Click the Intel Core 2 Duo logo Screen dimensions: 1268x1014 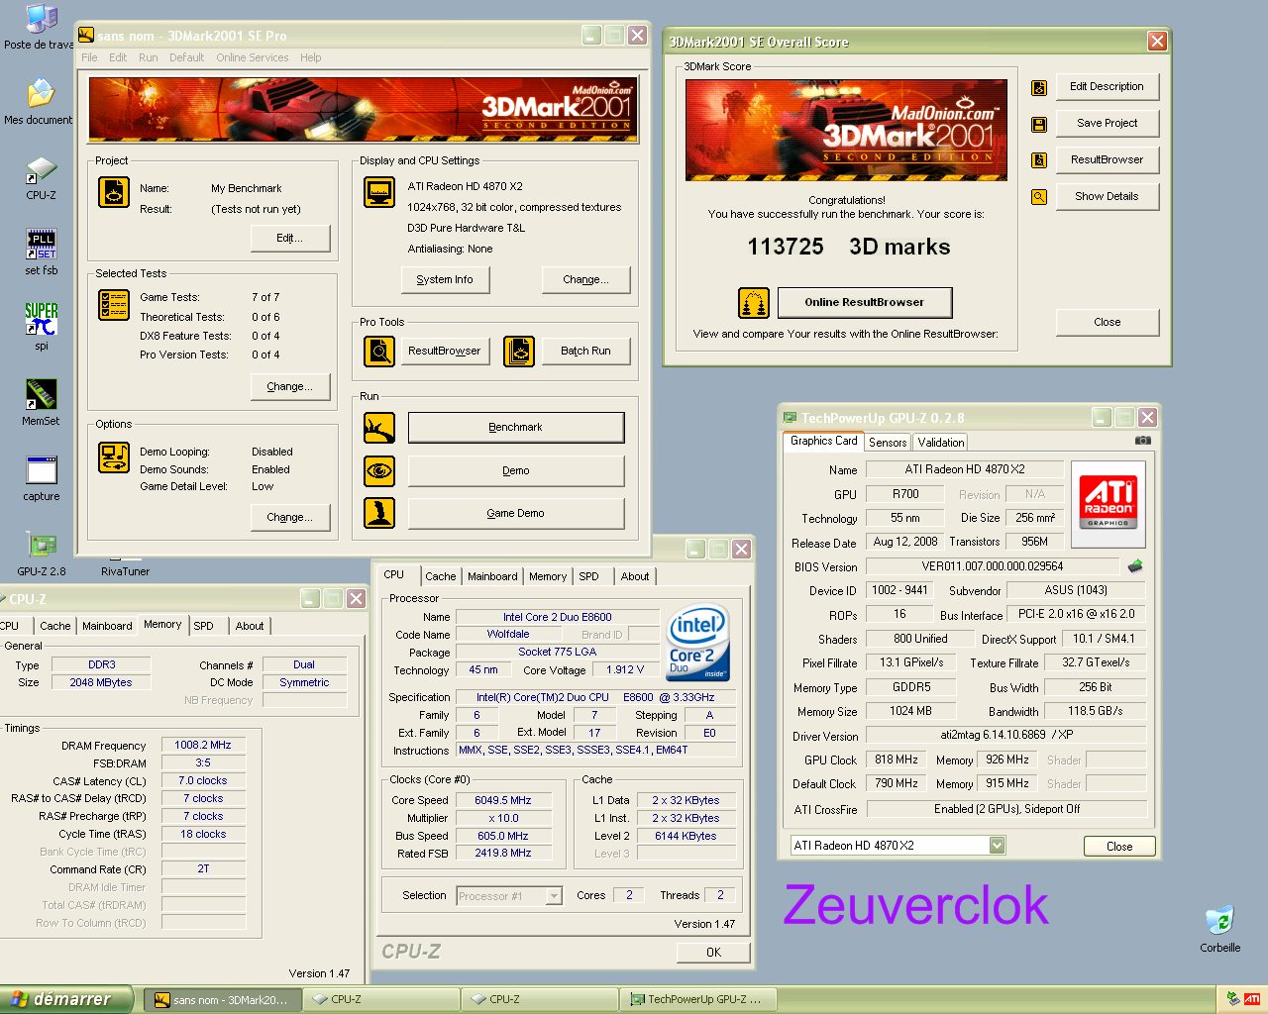coord(697,643)
